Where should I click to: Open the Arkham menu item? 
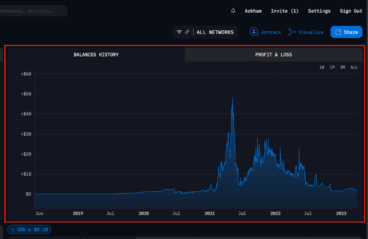[x=253, y=11]
